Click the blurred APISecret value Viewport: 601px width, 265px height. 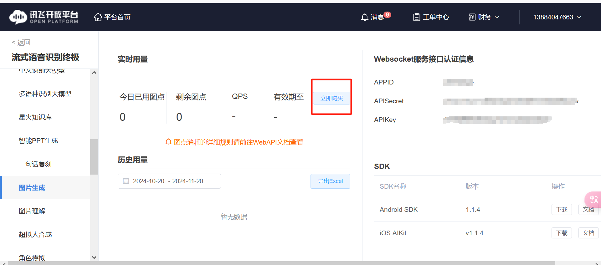click(511, 101)
